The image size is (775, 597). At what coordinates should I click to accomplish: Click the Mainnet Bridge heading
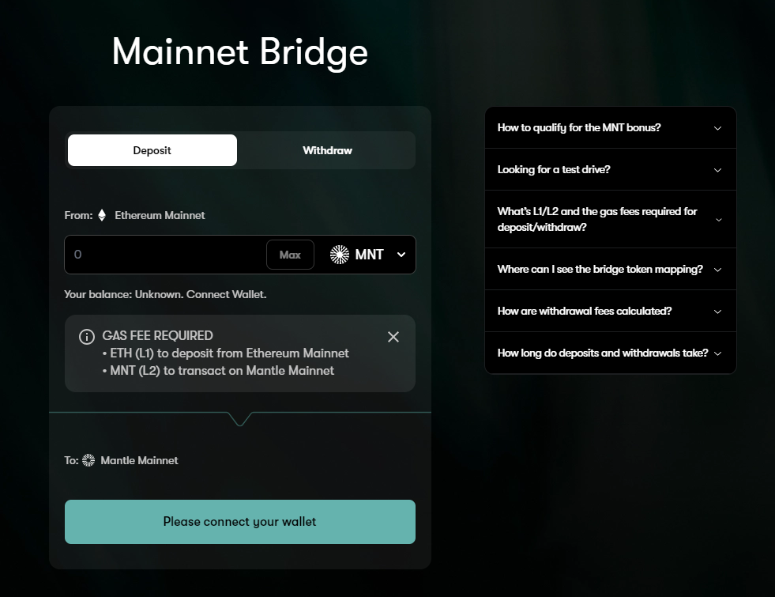coord(239,52)
